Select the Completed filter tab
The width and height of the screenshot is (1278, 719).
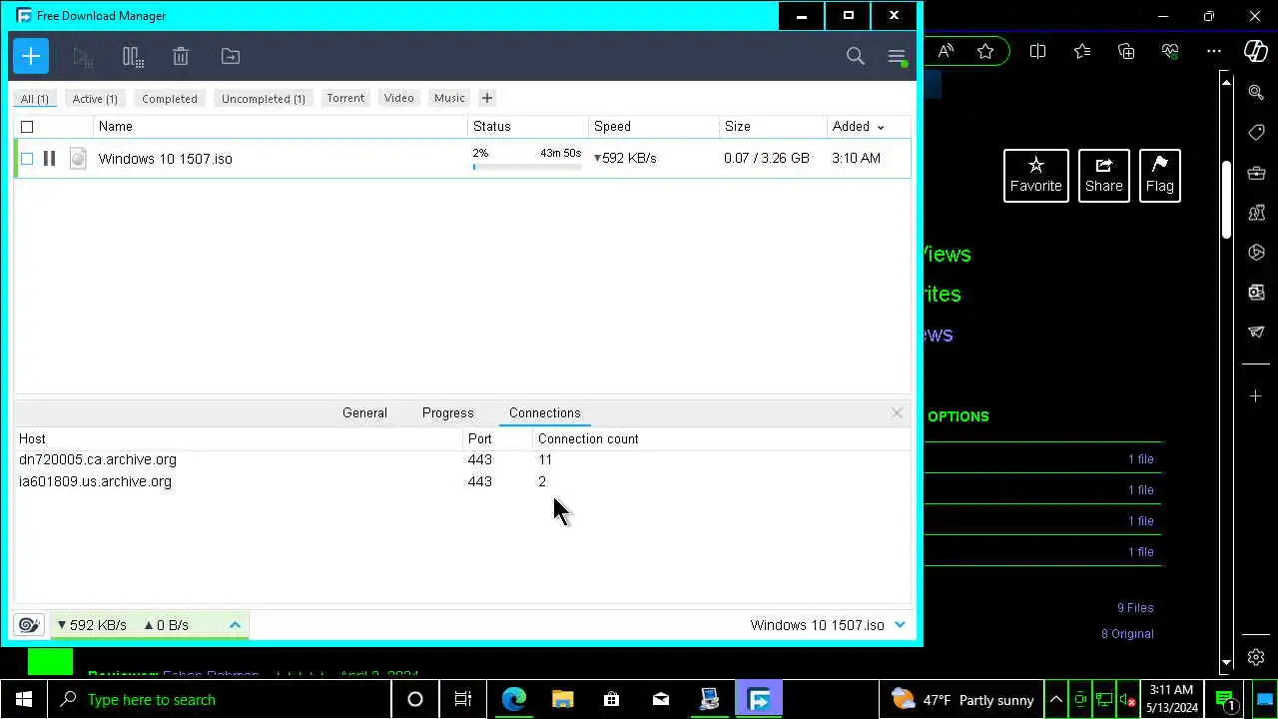click(170, 98)
